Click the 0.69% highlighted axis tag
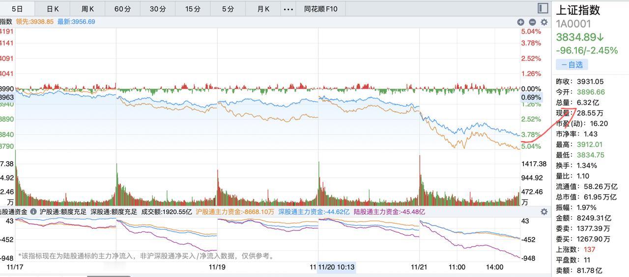The image size is (629, 277). 531,98
